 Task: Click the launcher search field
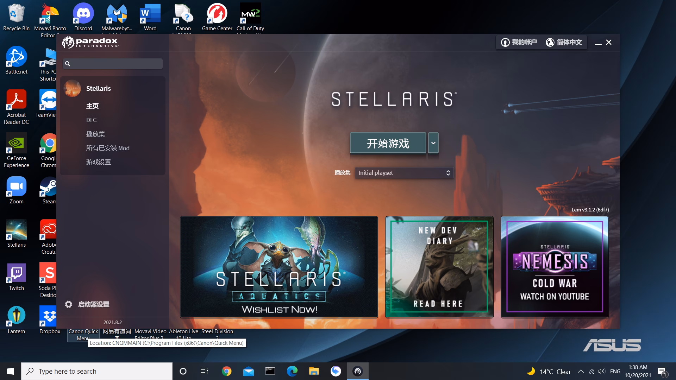click(x=113, y=64)
